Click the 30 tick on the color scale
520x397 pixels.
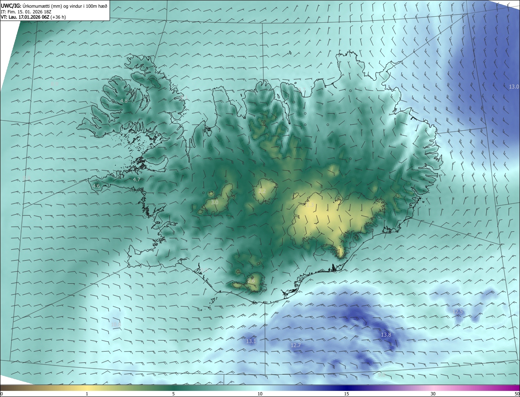(433, 394)
